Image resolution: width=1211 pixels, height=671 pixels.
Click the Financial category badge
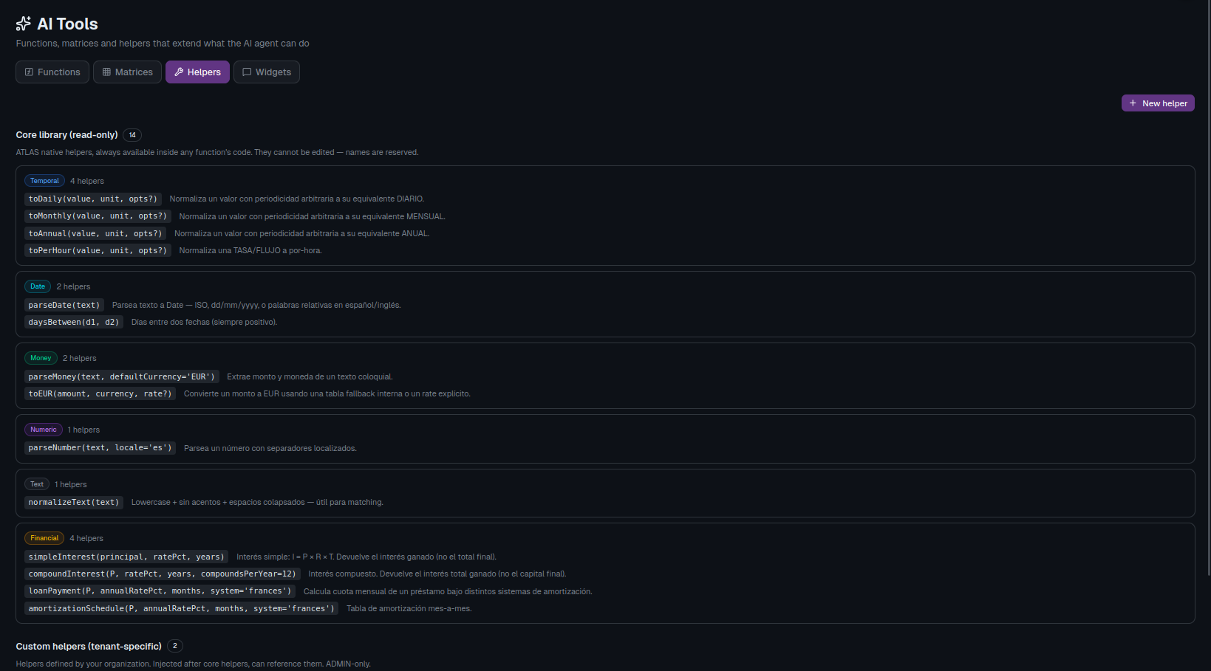point(44,538)
